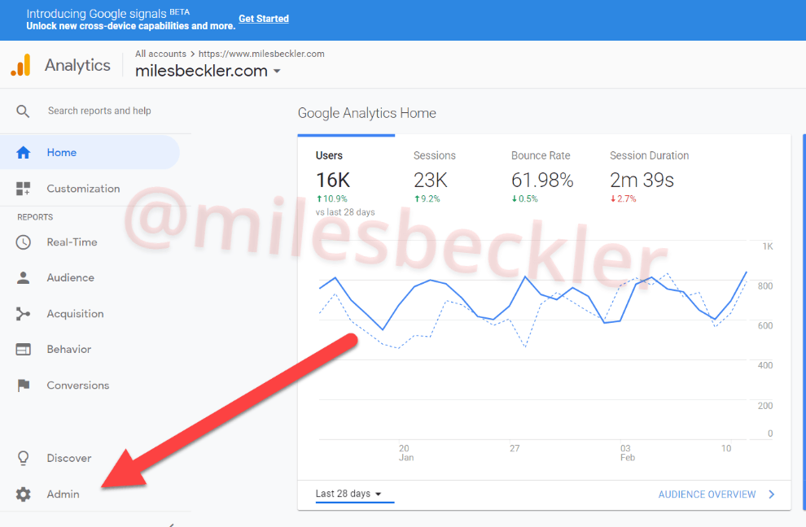Click the Admin gear icon
Image resolution: width=806 pixels, height=527 pixels.
point(23,494)
